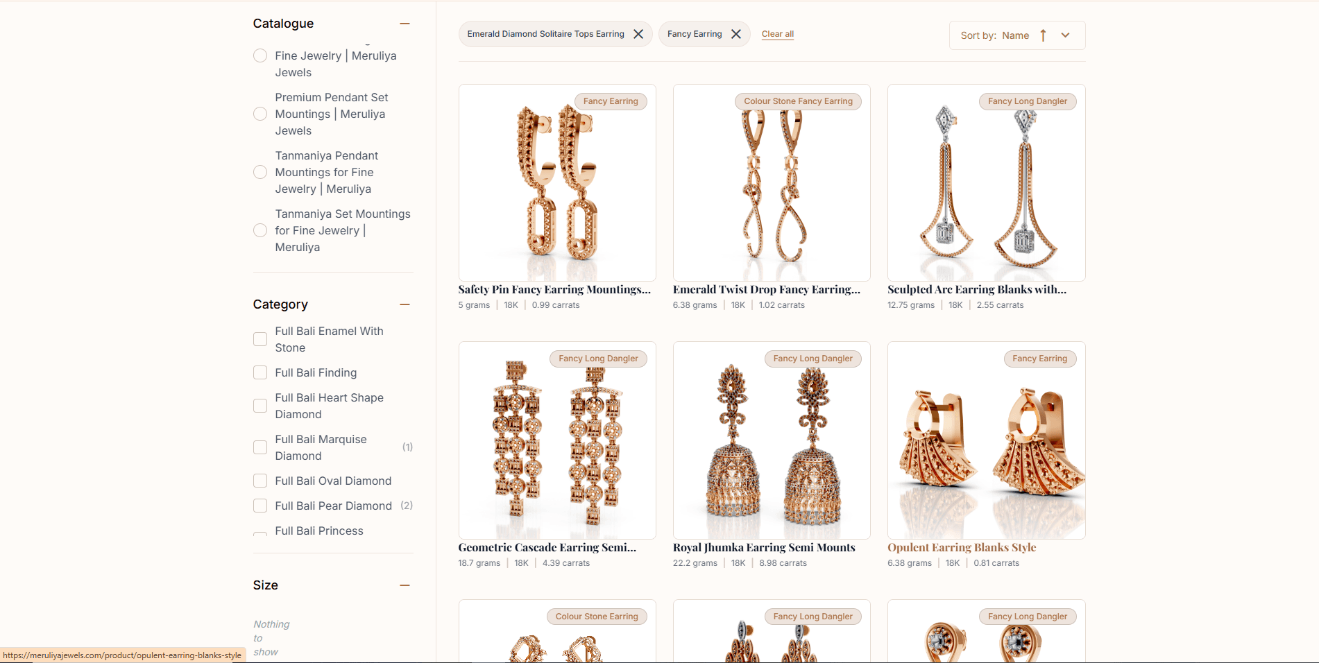Screen dimensions: 1319x663
Task: View the Opulent Earring Blanks image
Action: pyautogui.click(x=987, y=440)
